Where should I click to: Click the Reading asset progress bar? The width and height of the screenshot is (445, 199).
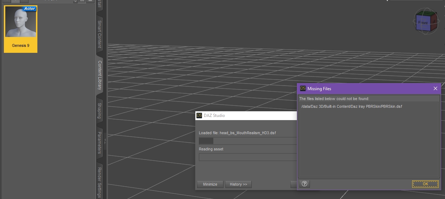(x=248, y=157)
